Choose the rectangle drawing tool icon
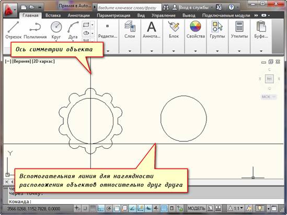Viewport: 287px width, 215px height. pos(86,25)
